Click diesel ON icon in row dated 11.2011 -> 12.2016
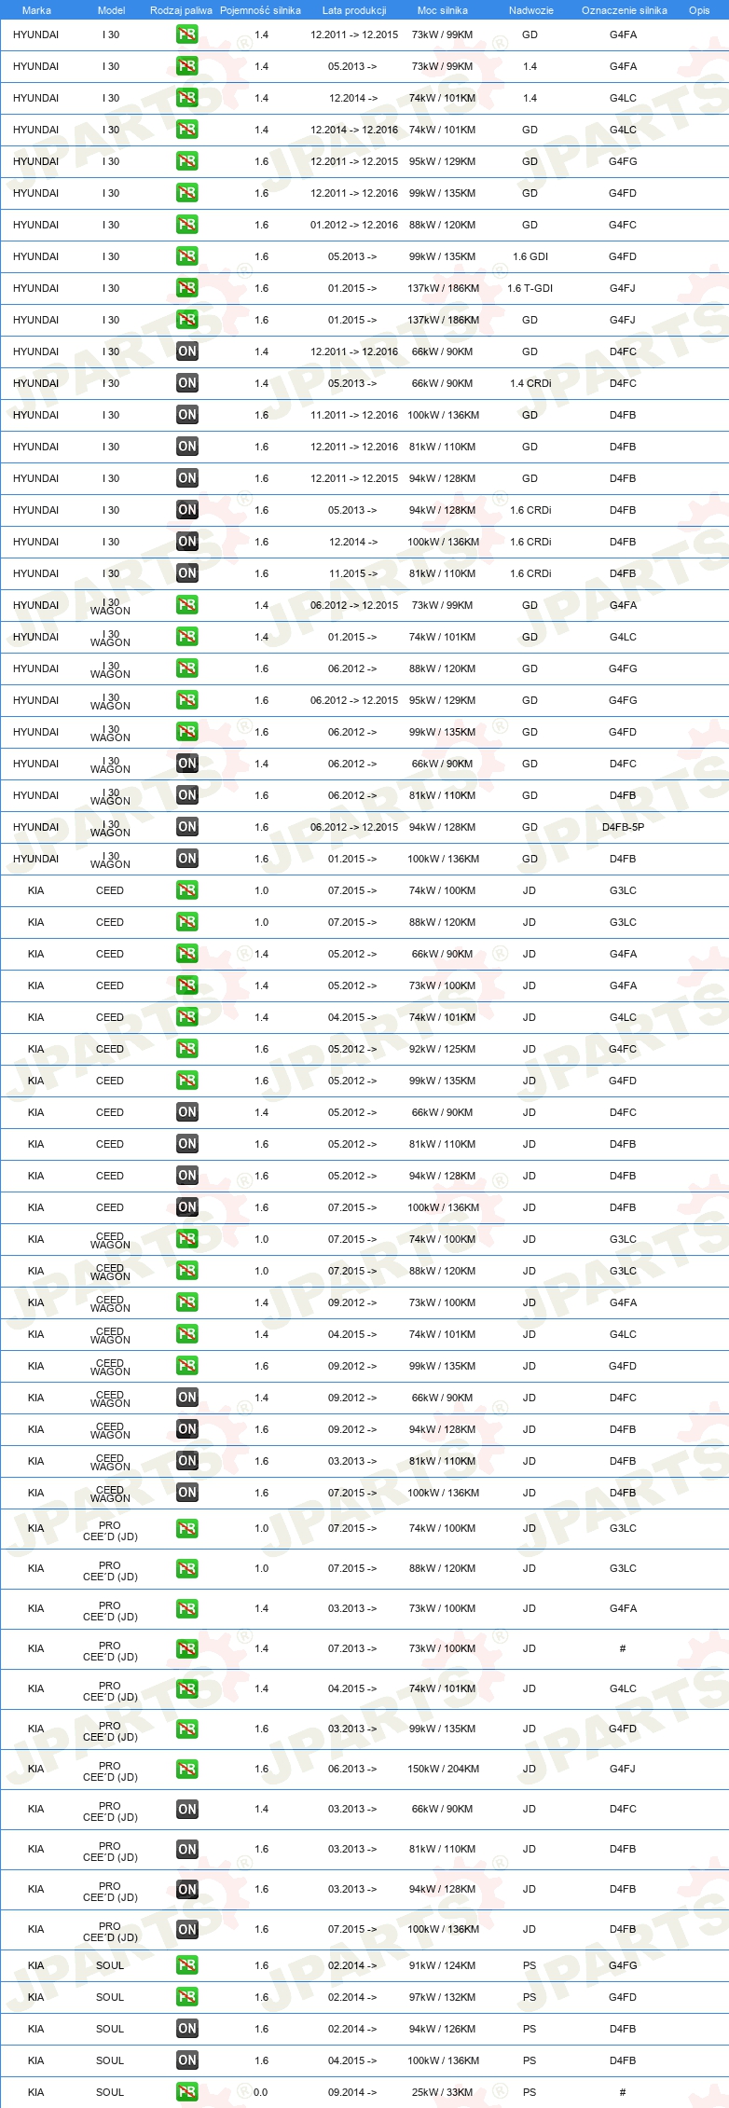This screenshot has width=729, height=2108. click(187, 415)
